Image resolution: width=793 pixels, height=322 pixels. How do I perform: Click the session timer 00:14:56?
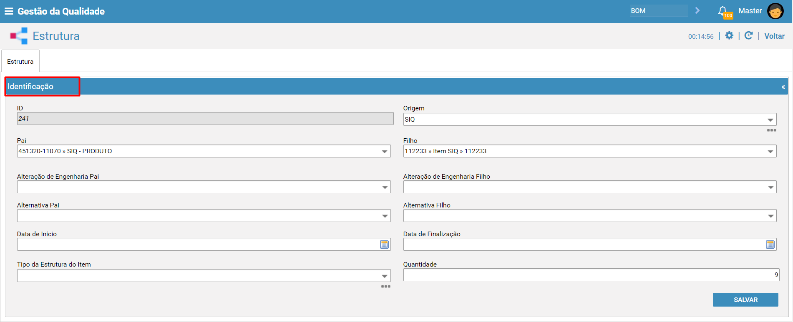701,37
